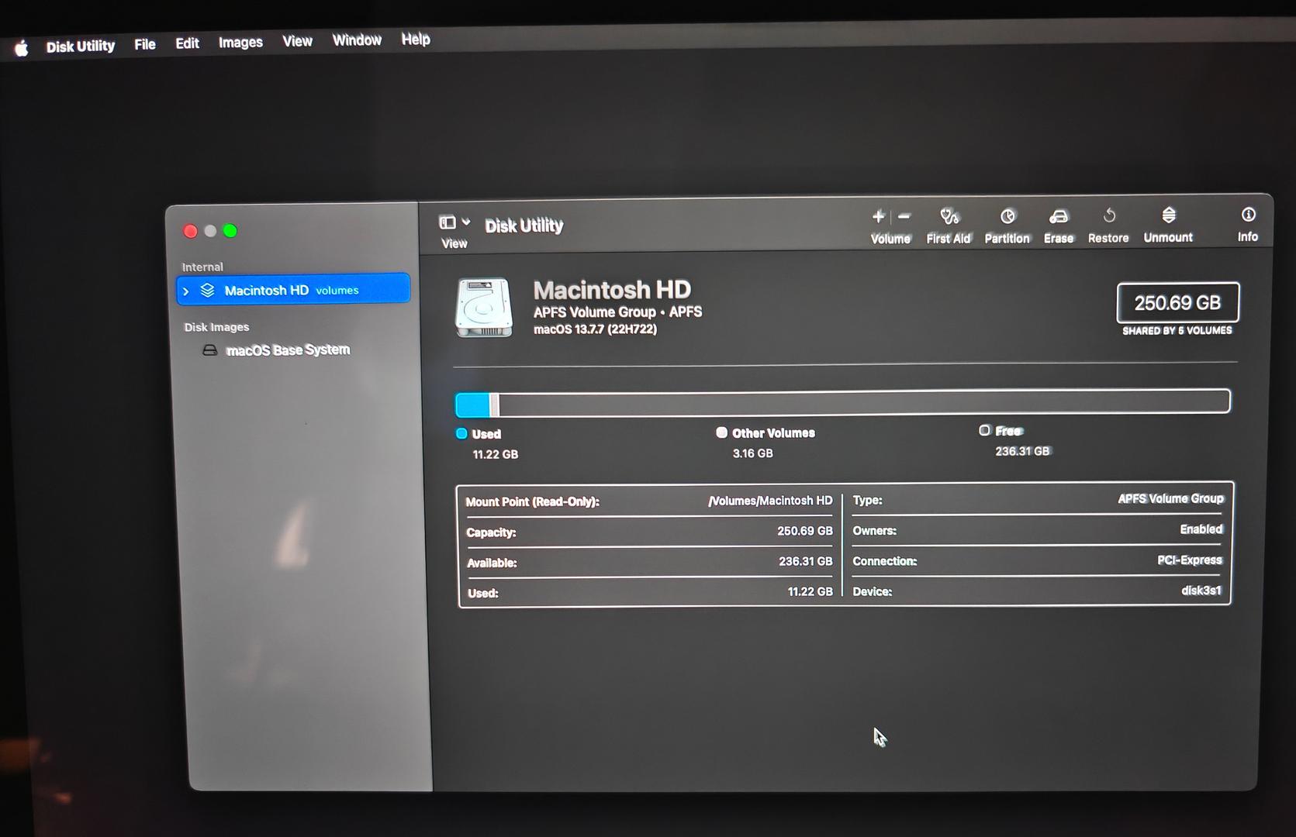Delete volume with the minus icon
Image resolution: width=1296 pixels, height=837 pixels.
tap(904, 216)
